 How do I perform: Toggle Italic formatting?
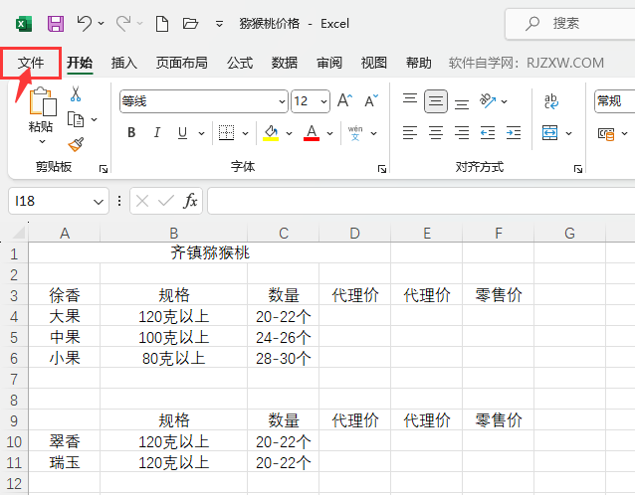tap(156, 132)
